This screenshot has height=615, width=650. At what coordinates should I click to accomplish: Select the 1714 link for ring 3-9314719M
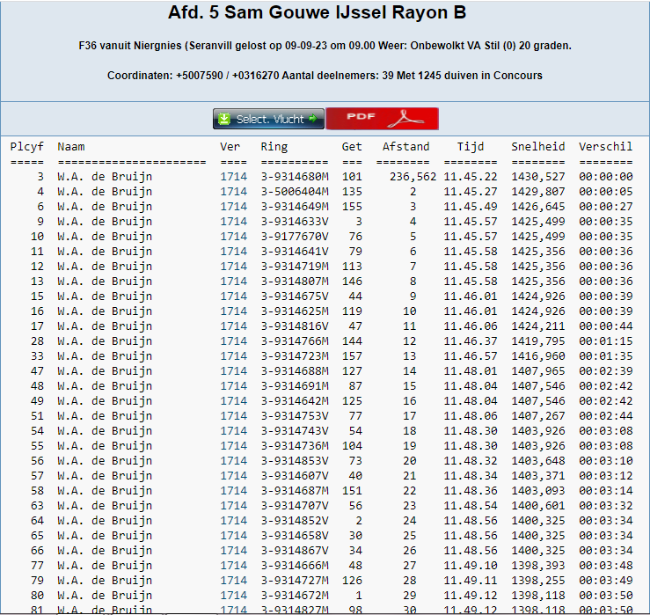233,267
